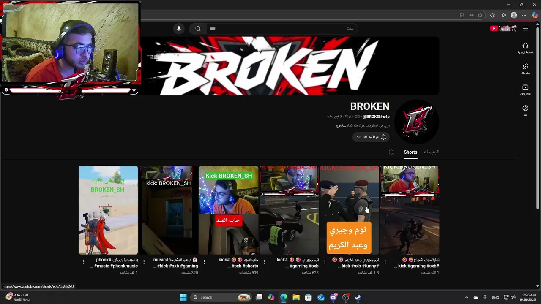Click the microphone icon in the system tray

485,297
